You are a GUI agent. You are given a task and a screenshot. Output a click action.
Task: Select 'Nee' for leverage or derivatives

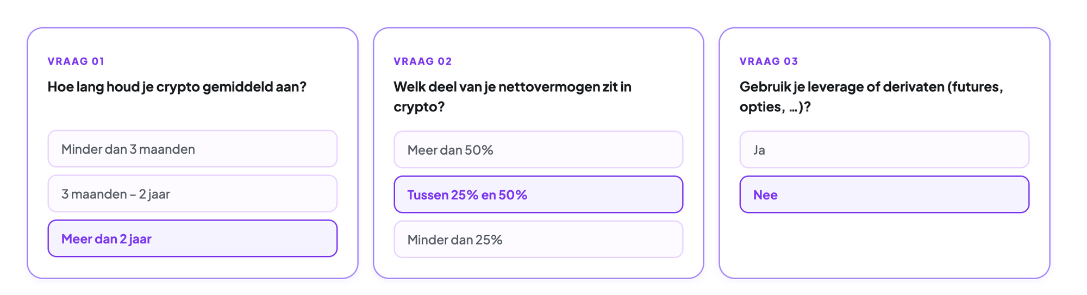pos(884,194)
